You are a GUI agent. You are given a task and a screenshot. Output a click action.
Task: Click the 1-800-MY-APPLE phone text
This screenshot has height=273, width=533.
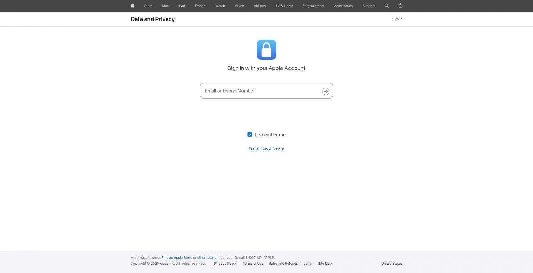coord(260,258)
